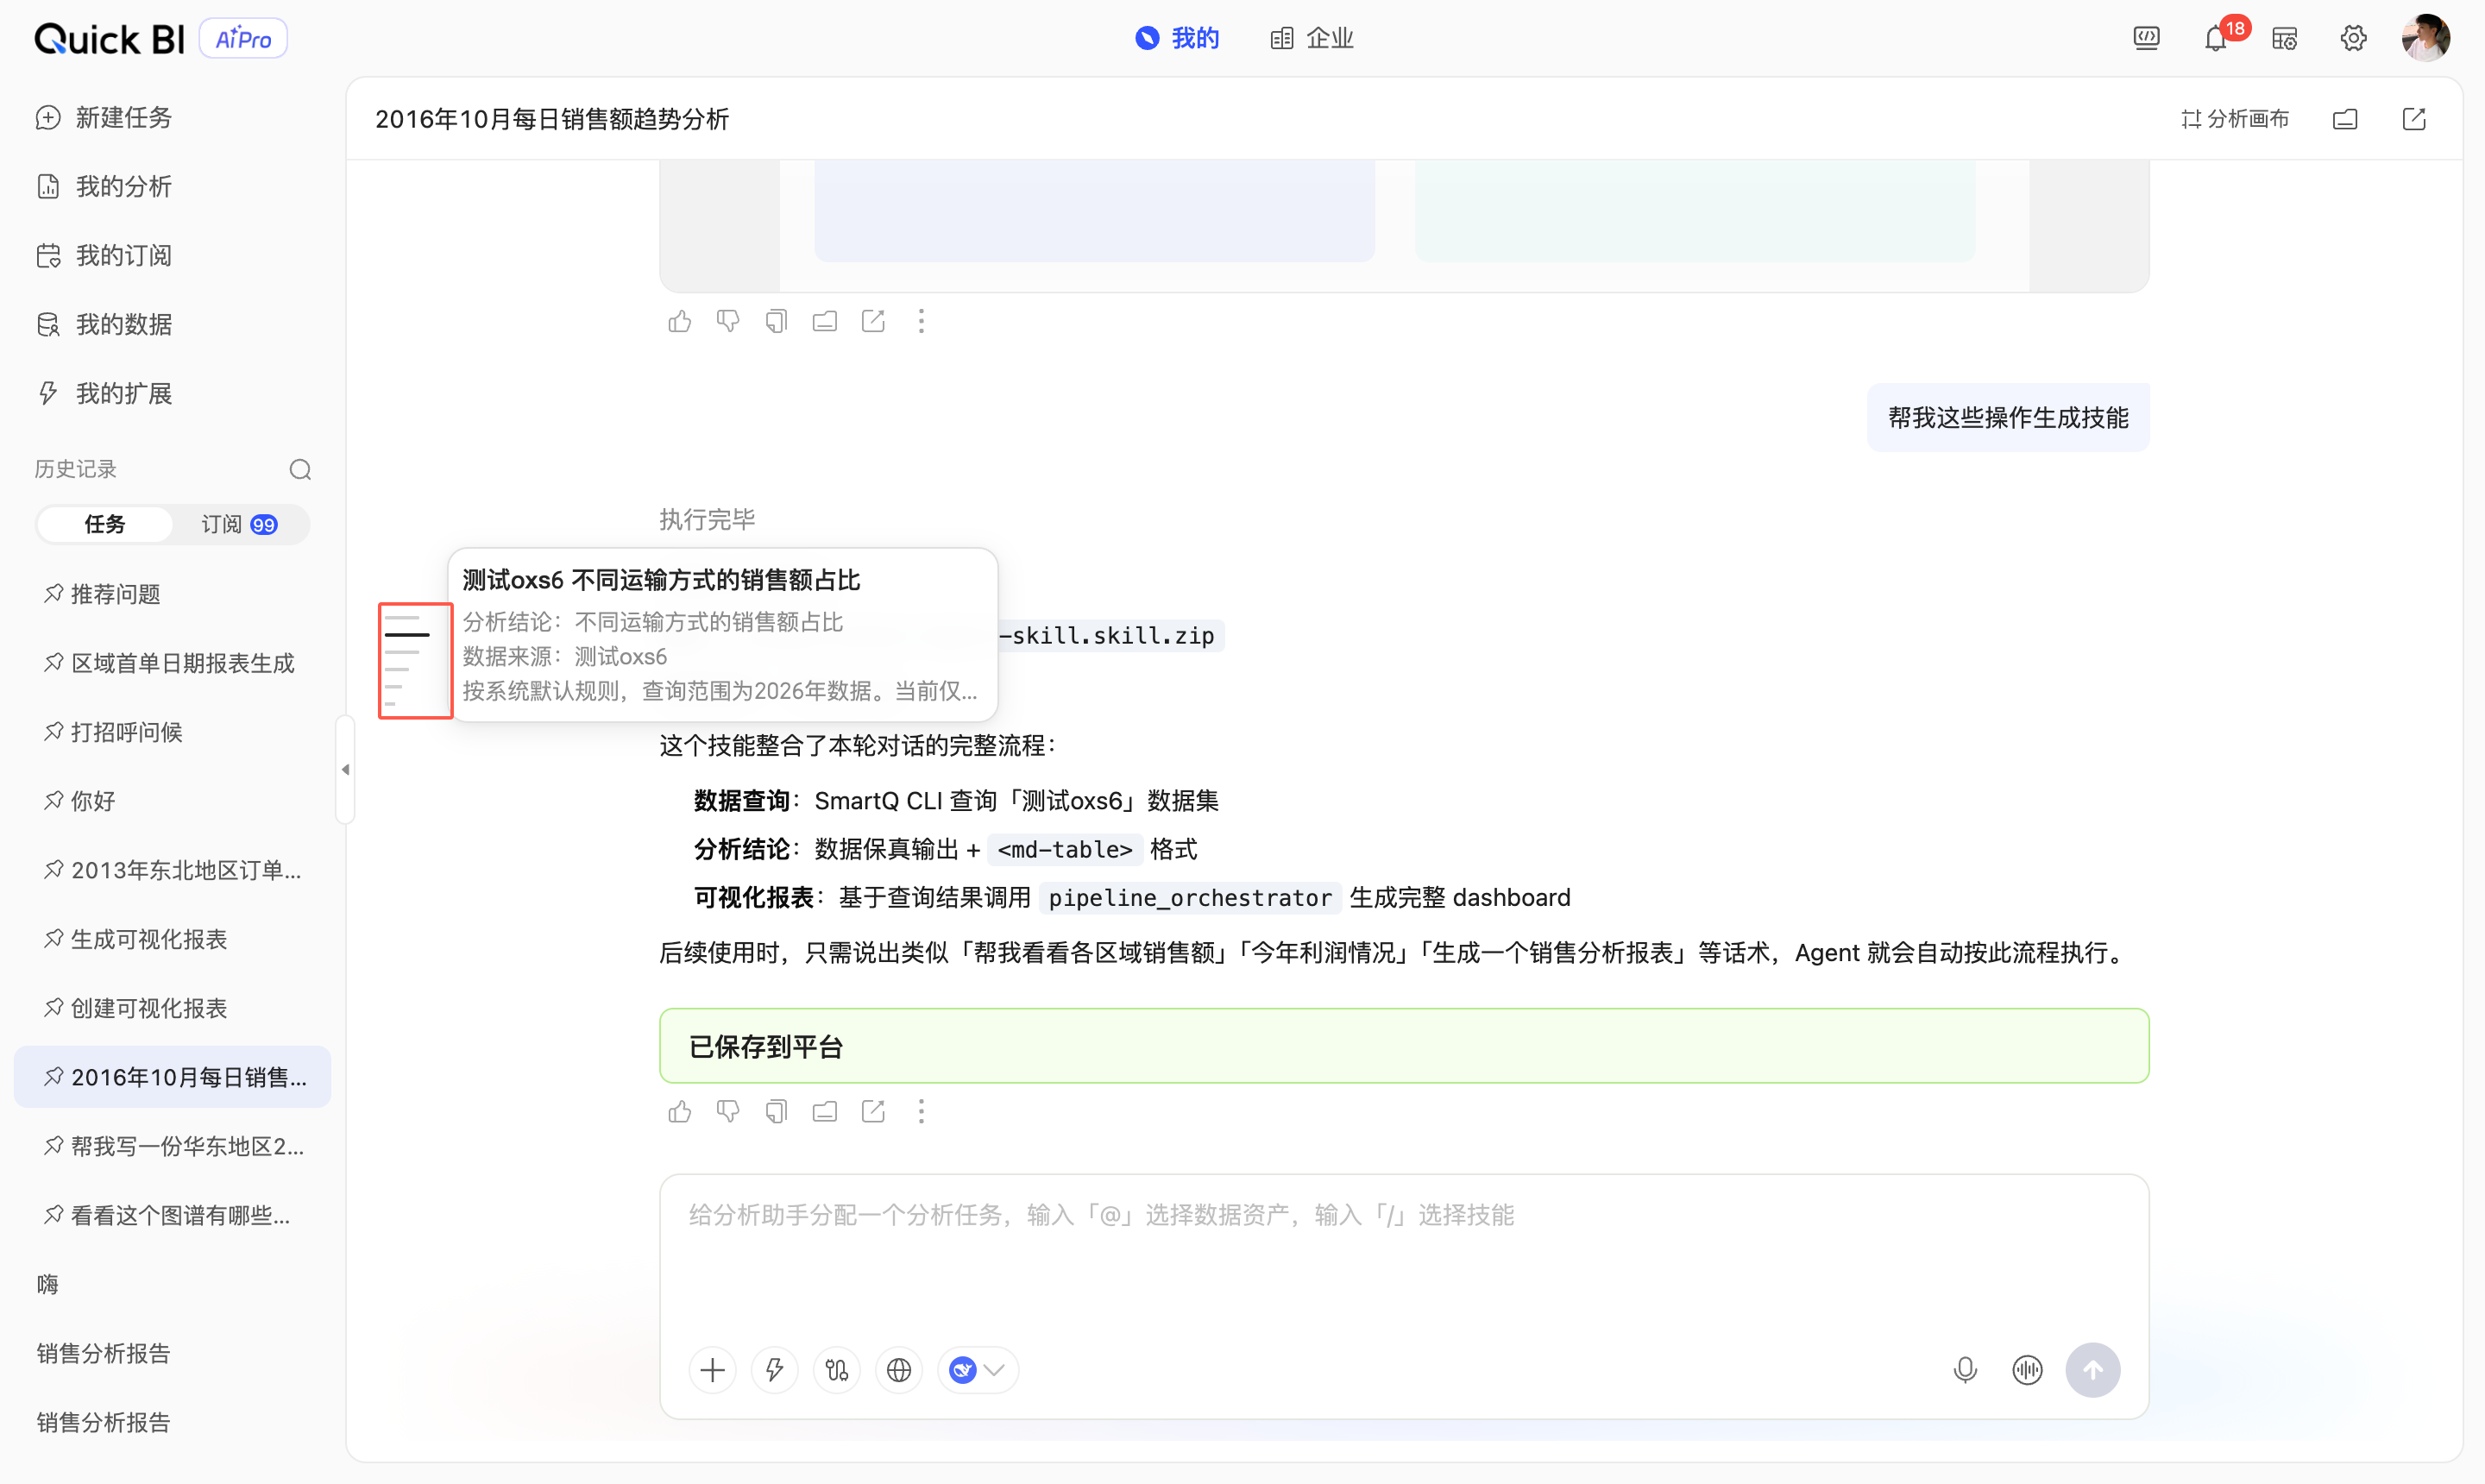Open history item 你好

172,801
